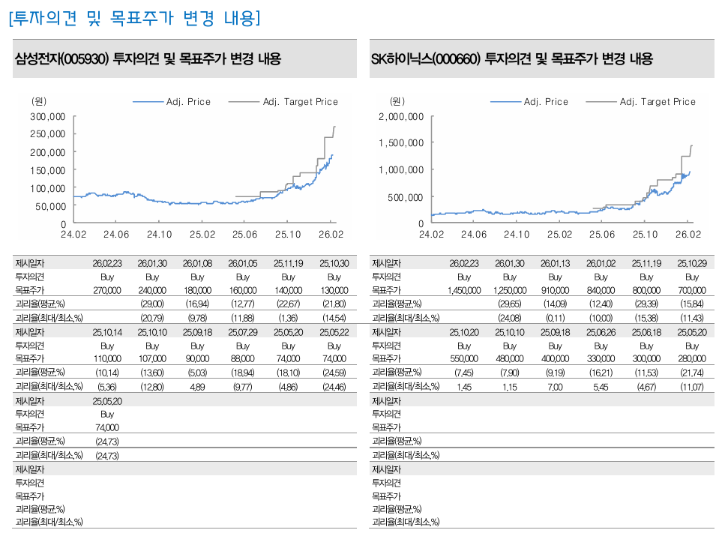Select the 270,000 target price cell
The height and width of the screenshot is (539, 722).
(106, 290)
